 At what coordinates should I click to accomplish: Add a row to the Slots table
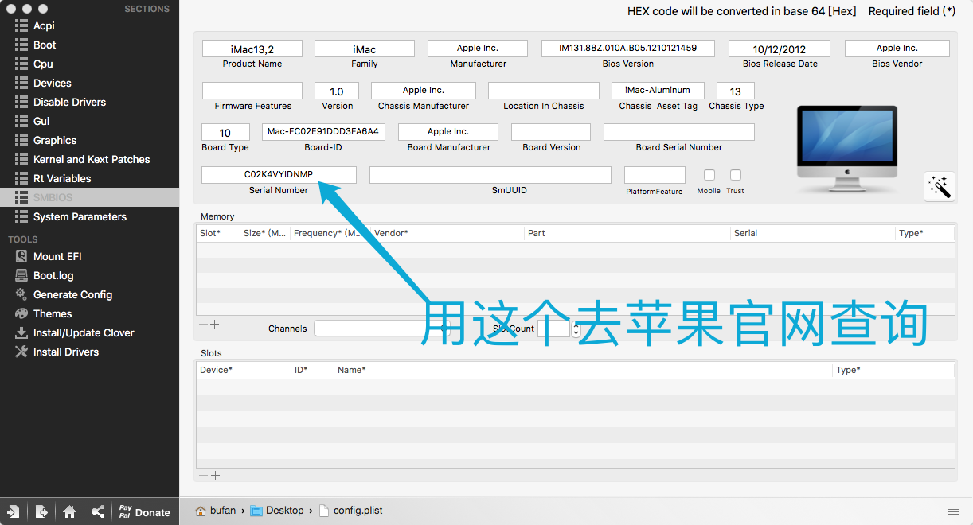[215, 476]
